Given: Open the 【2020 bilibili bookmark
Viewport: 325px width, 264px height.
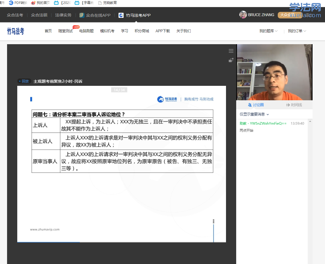Looking at the screenshot, I should (x=63, y=3).
